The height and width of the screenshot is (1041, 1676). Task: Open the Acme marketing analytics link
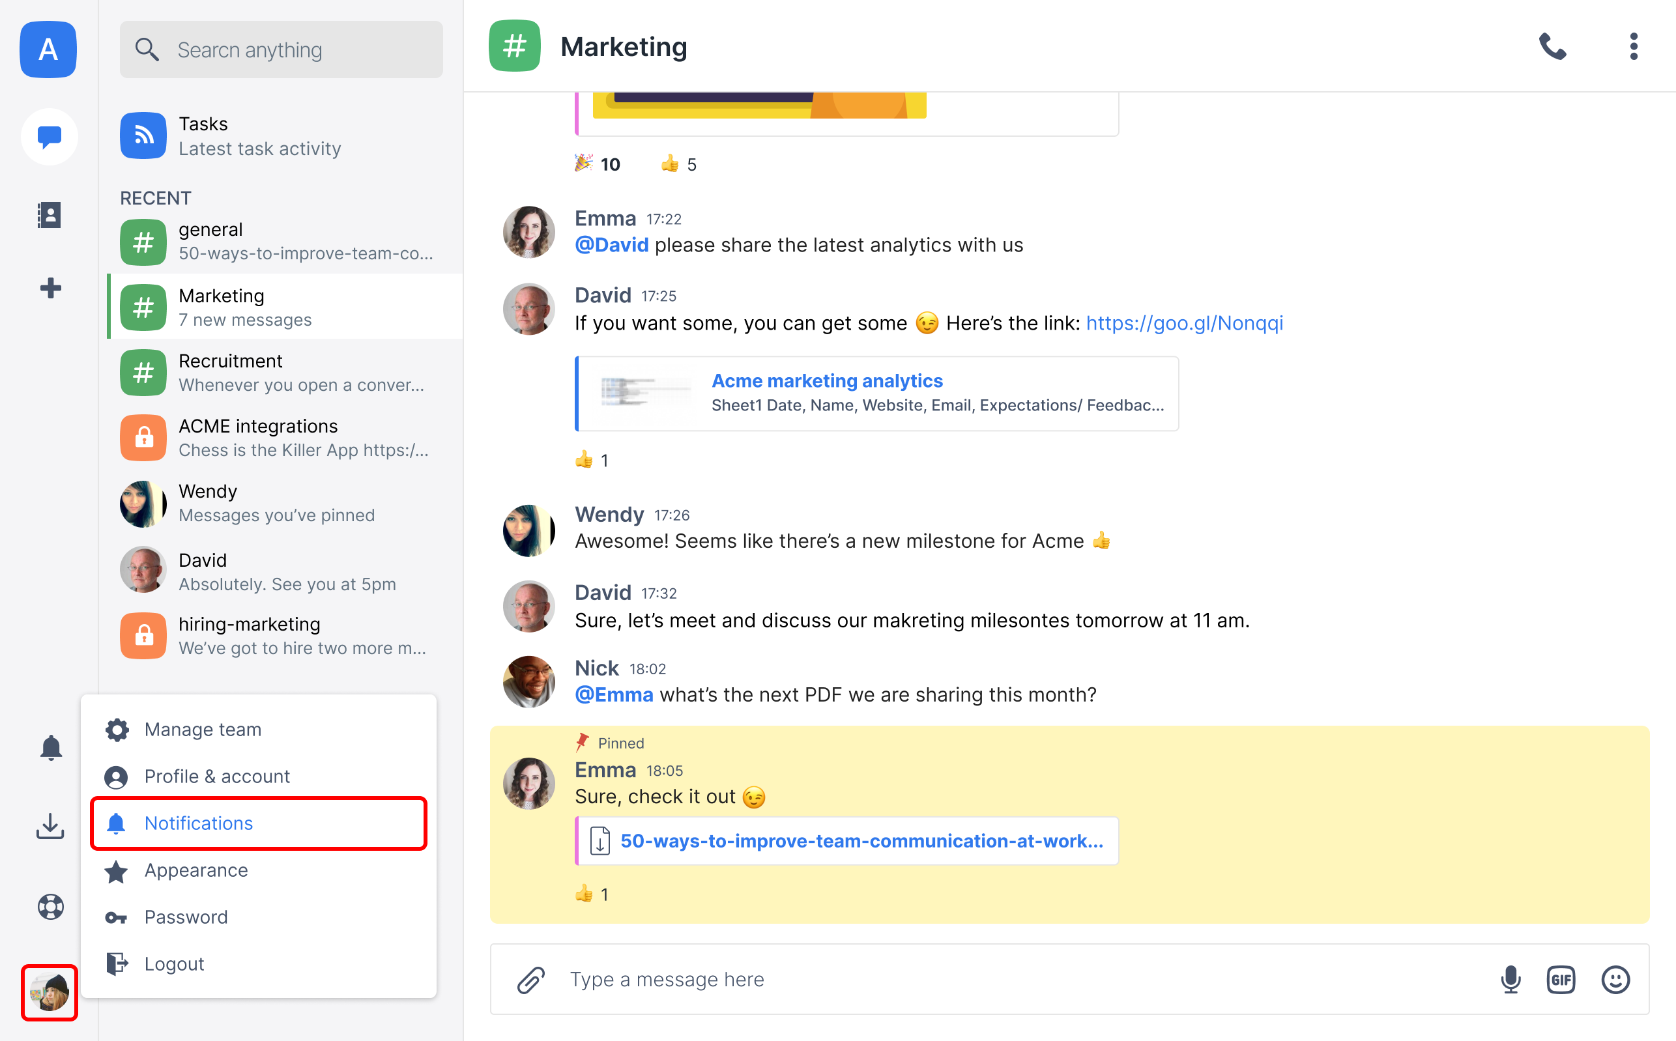click(x=826, y=380)
